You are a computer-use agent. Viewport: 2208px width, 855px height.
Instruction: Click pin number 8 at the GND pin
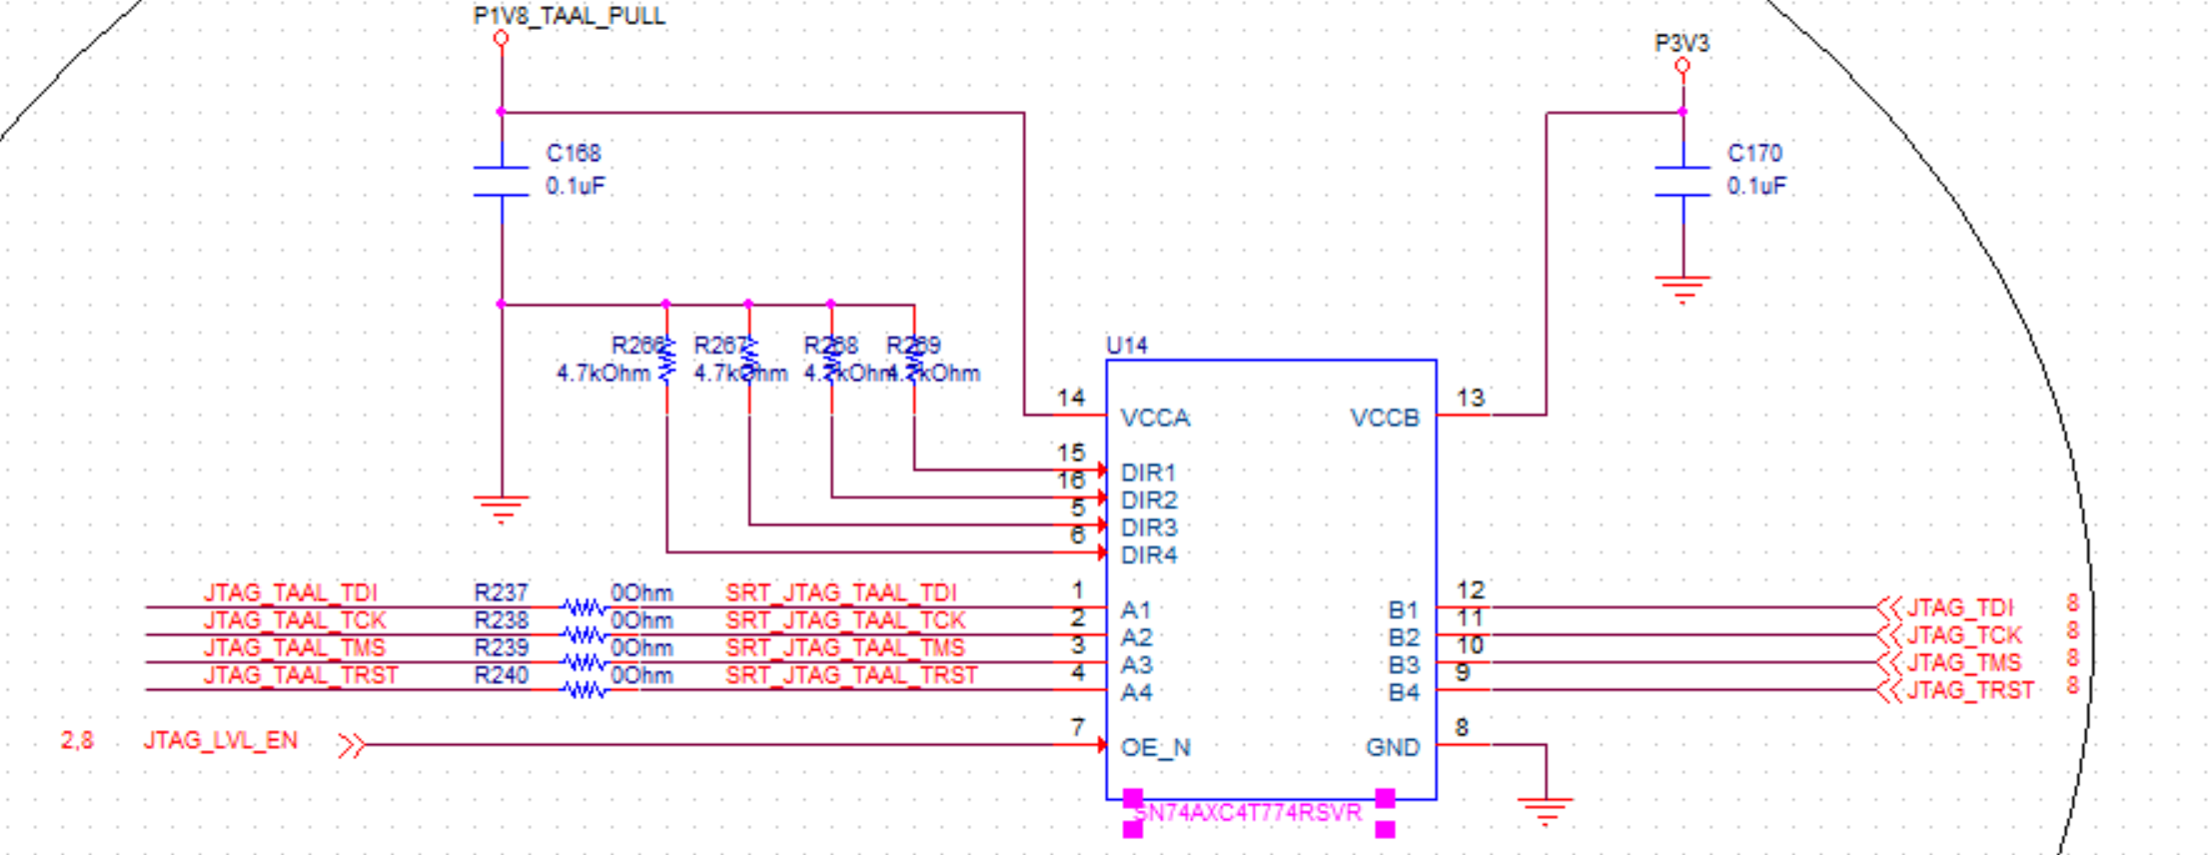pos(1462,727)
